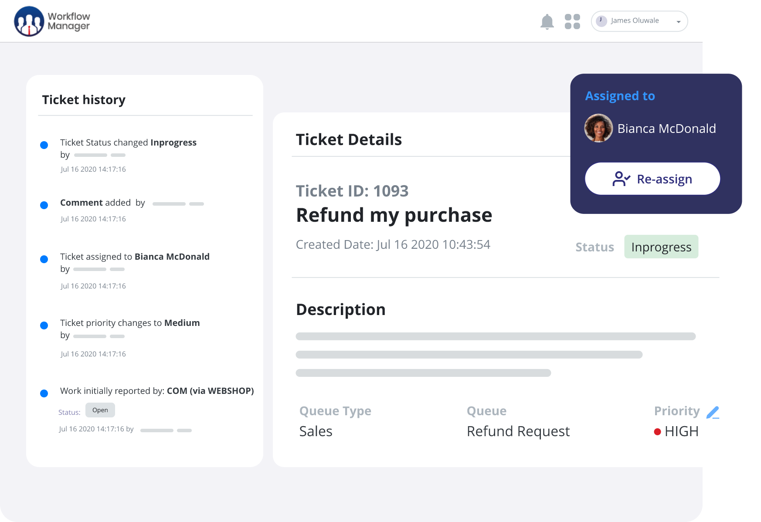Image resolution: width=761 pixels, height=522 pixels.
Task: Click the James Oluwale user avatar
Action: (601, 21)
